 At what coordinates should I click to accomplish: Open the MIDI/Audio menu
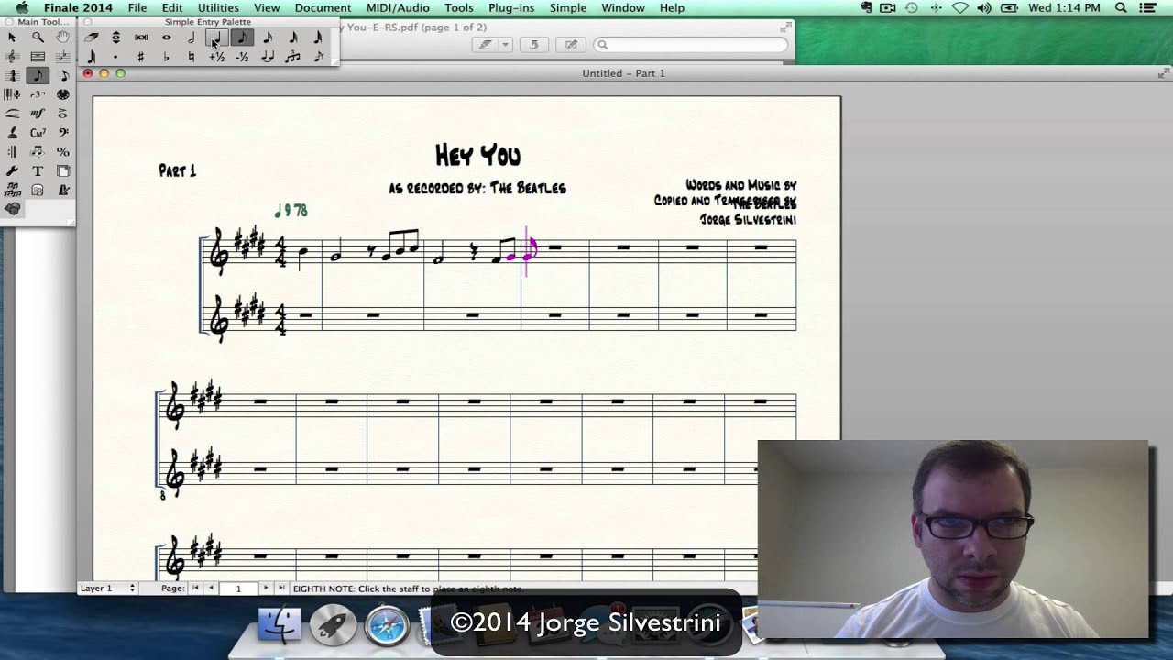pos(398,7)
